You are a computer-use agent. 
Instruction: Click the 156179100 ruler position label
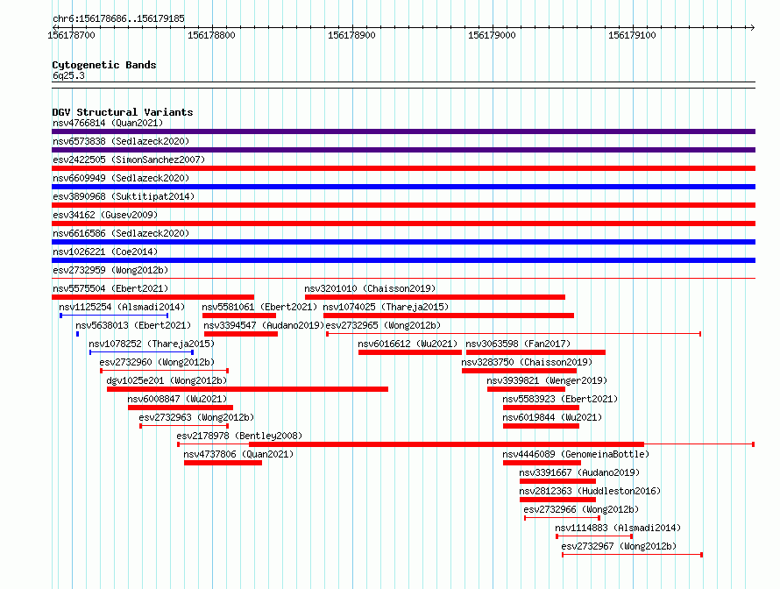[632, 35]
